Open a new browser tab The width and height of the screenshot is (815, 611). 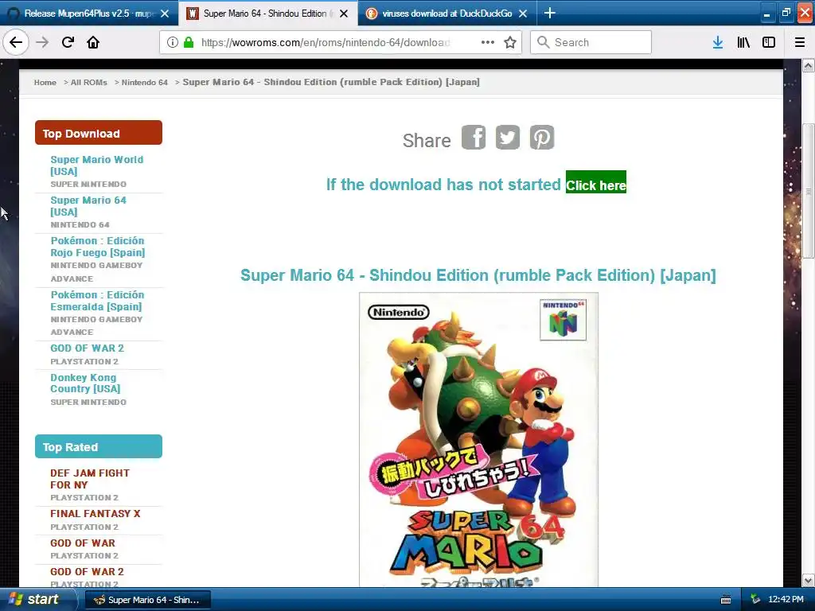[x=549, y=13]
